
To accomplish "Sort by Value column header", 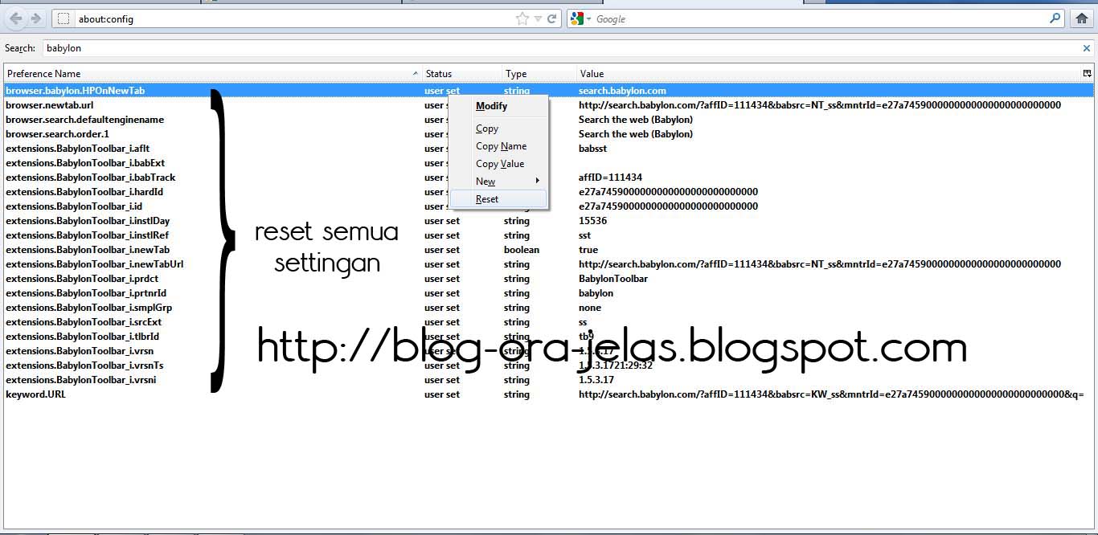I will [x=829, y=73].
